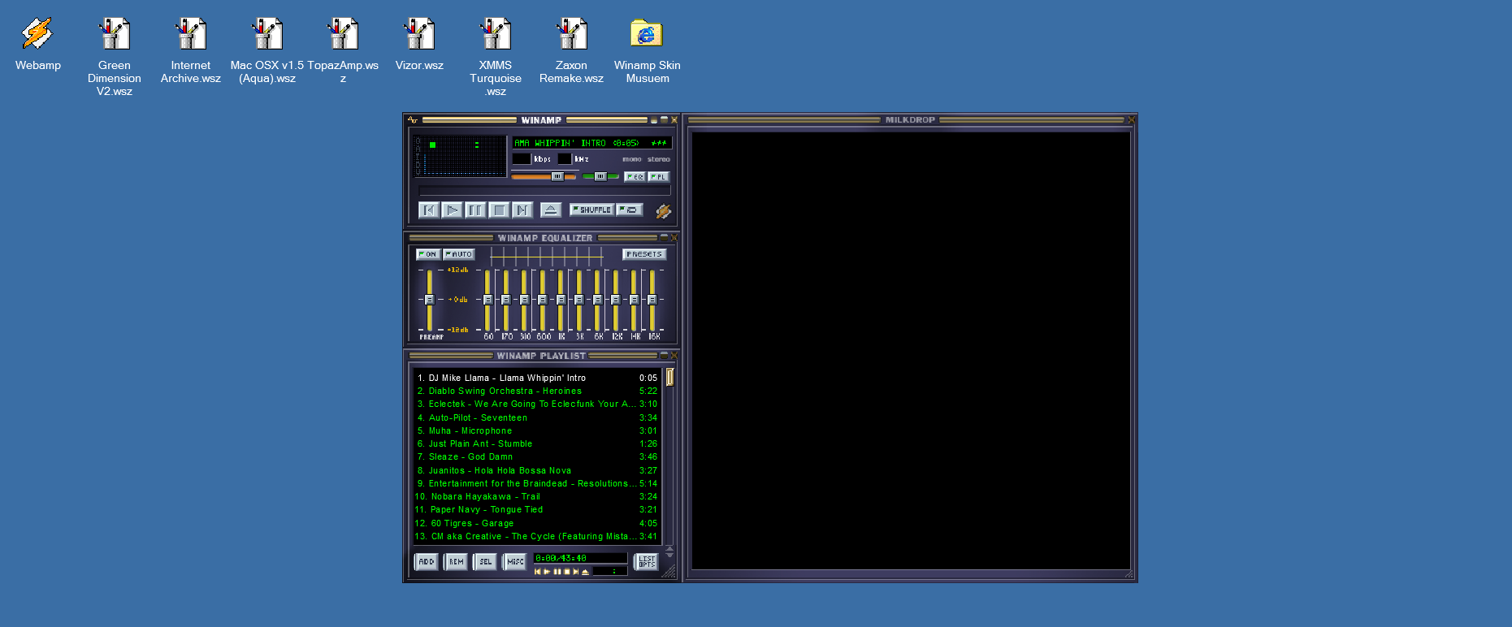Click the Milkdrop visualization area

pyautogui.click(x=910, y=350)
